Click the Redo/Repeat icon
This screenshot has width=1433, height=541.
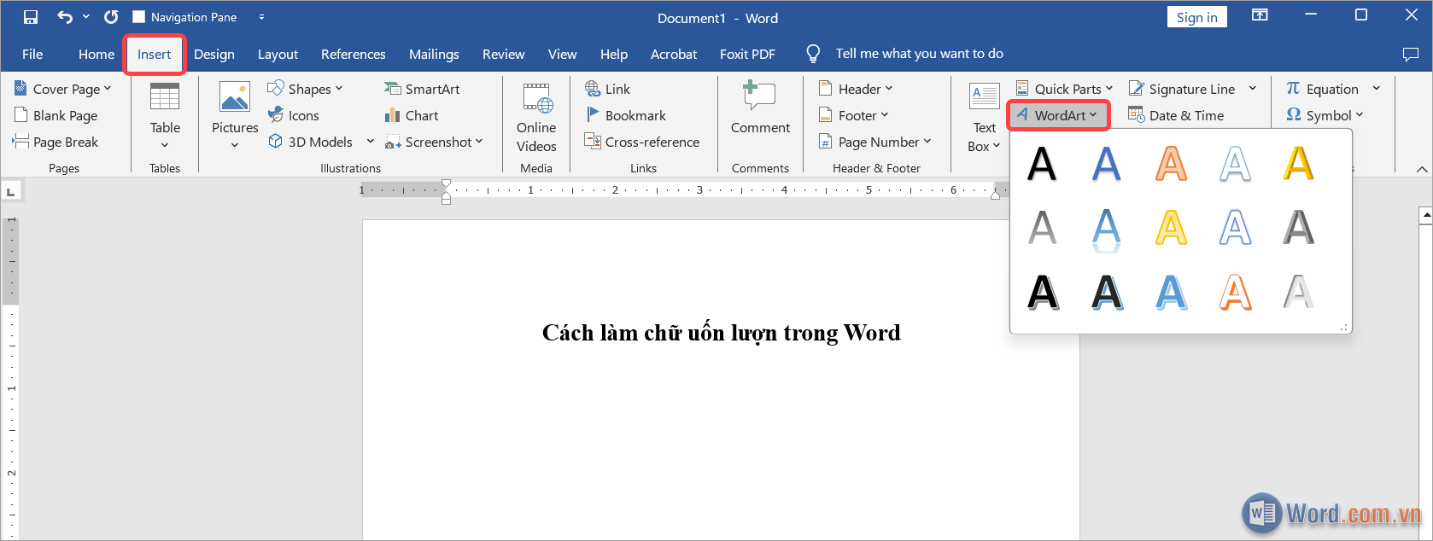(111, 17)
